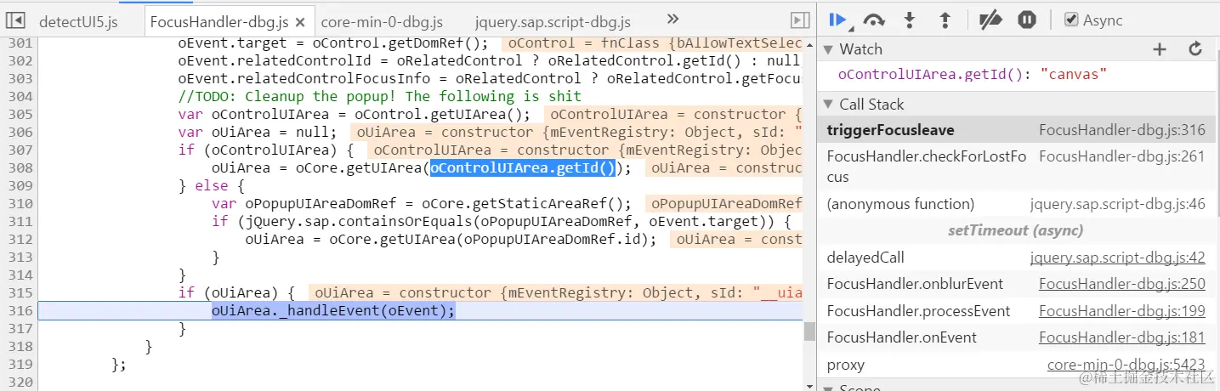Open link jquery.sap.script-dbg.js:42

tap(1118, 258)
